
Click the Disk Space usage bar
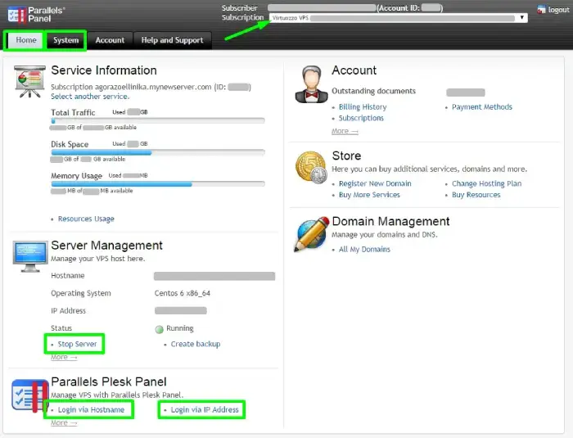158,152
